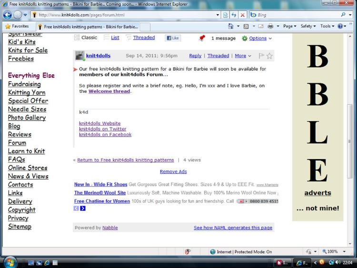Click the IE Home toolbar icon
The width and height of the screenshot is (357, 268).
click(x=231, y=27)
